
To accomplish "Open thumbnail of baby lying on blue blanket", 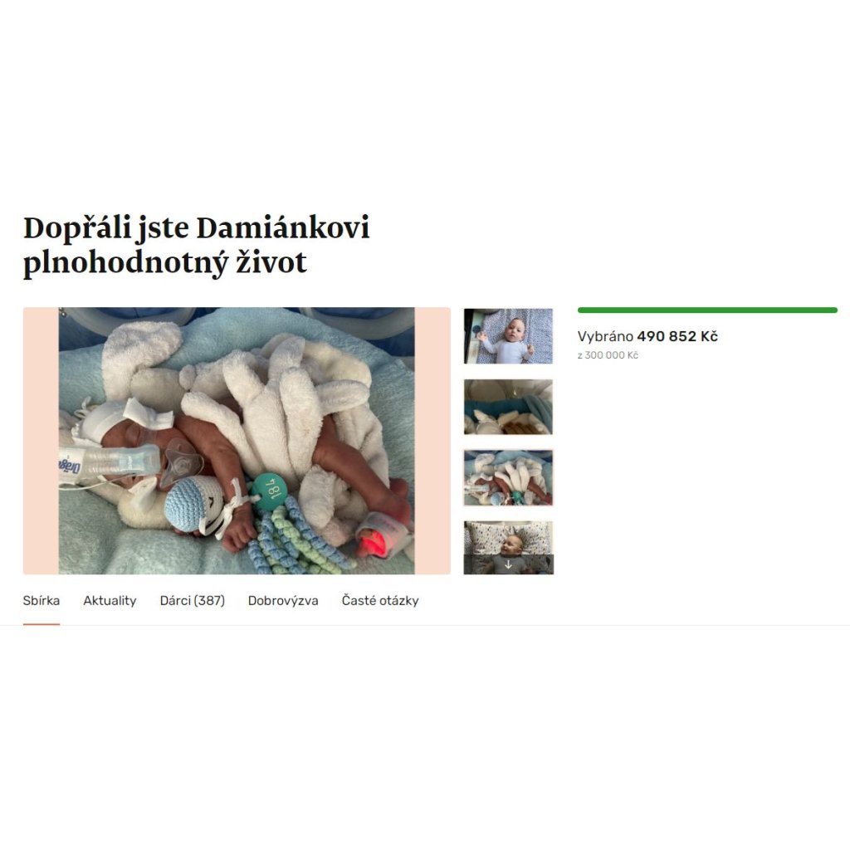I will (508, 336).
